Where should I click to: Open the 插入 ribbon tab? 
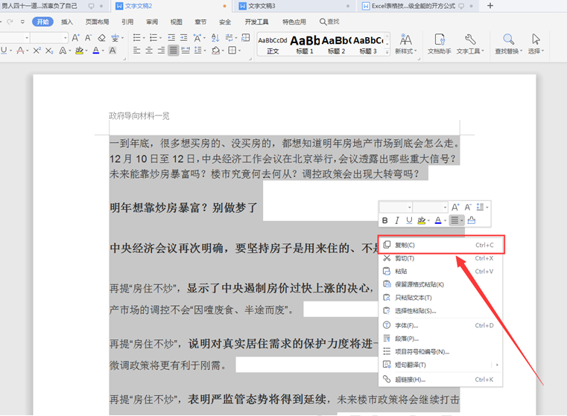[67, 22]
